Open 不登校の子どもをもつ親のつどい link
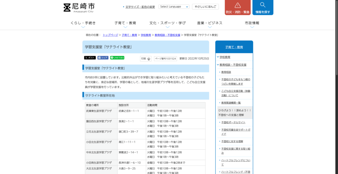This screenshot has width=338, height=174. tap(236, 82)
